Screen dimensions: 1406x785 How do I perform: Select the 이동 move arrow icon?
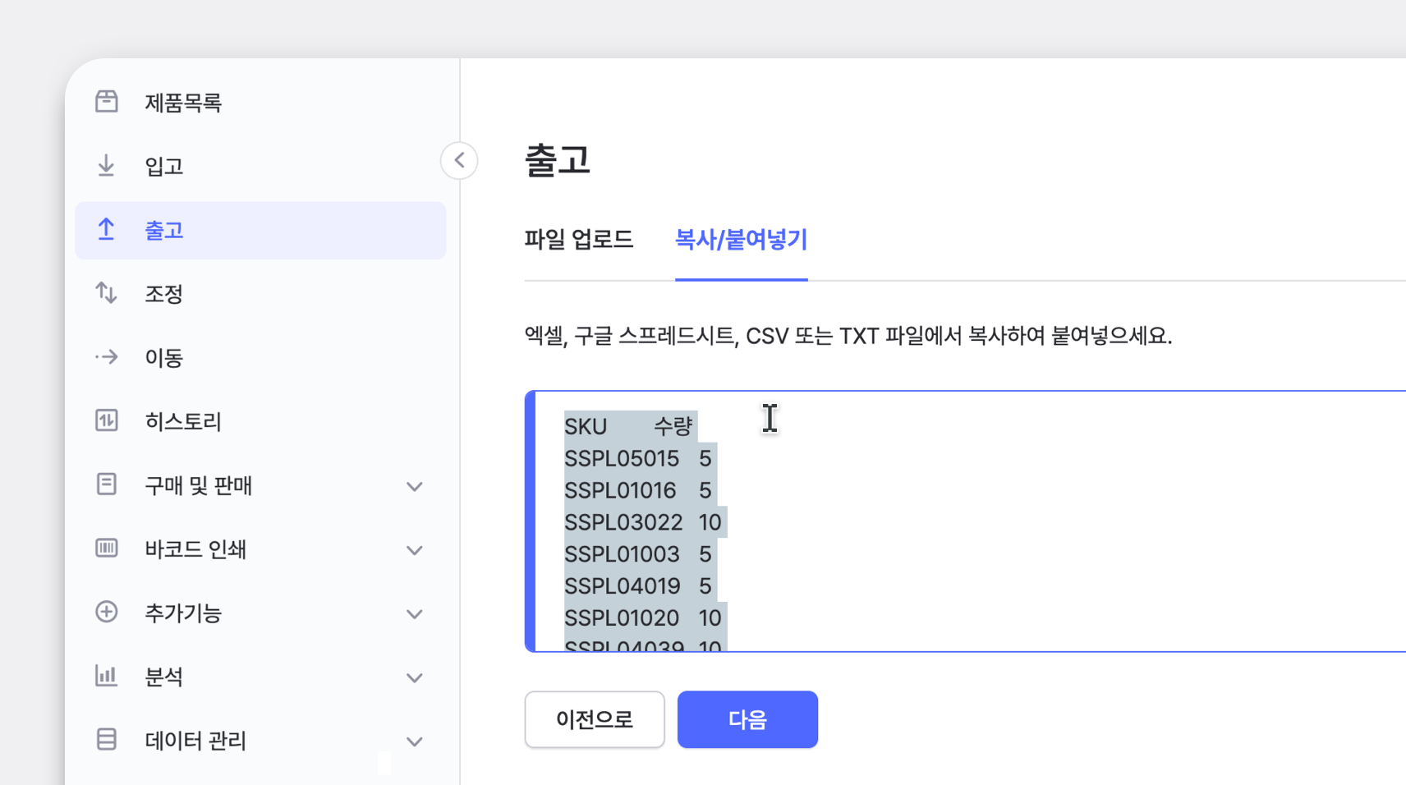[106, 356]
